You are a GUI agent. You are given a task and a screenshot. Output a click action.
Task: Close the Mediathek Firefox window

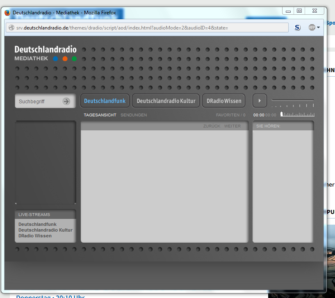pyautogui.click(x=314, y=11)
